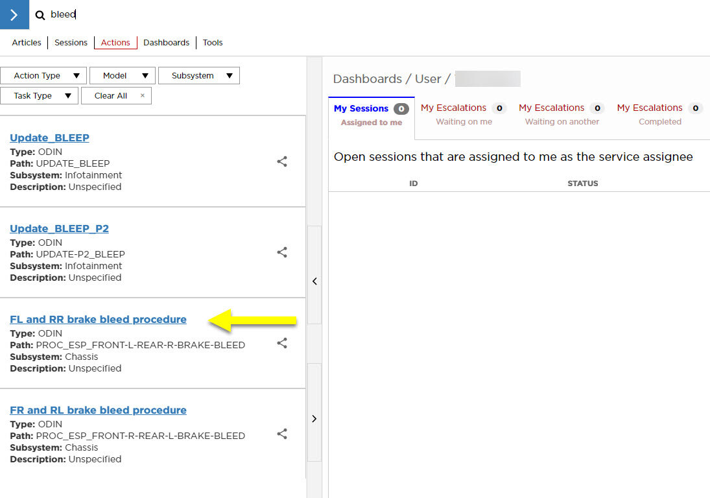This screenshot has width=710, height=498.
Task: Share the FR and RL brake bleed procedure
Action: pyautogui.click(x=282, y=434)
